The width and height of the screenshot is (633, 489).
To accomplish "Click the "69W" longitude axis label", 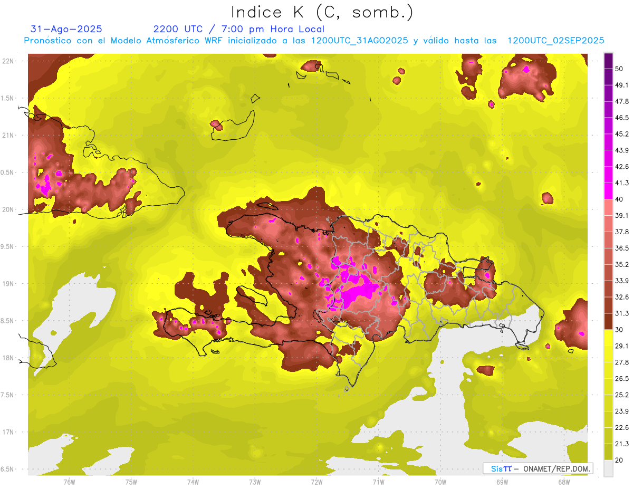I will [502, 482].
